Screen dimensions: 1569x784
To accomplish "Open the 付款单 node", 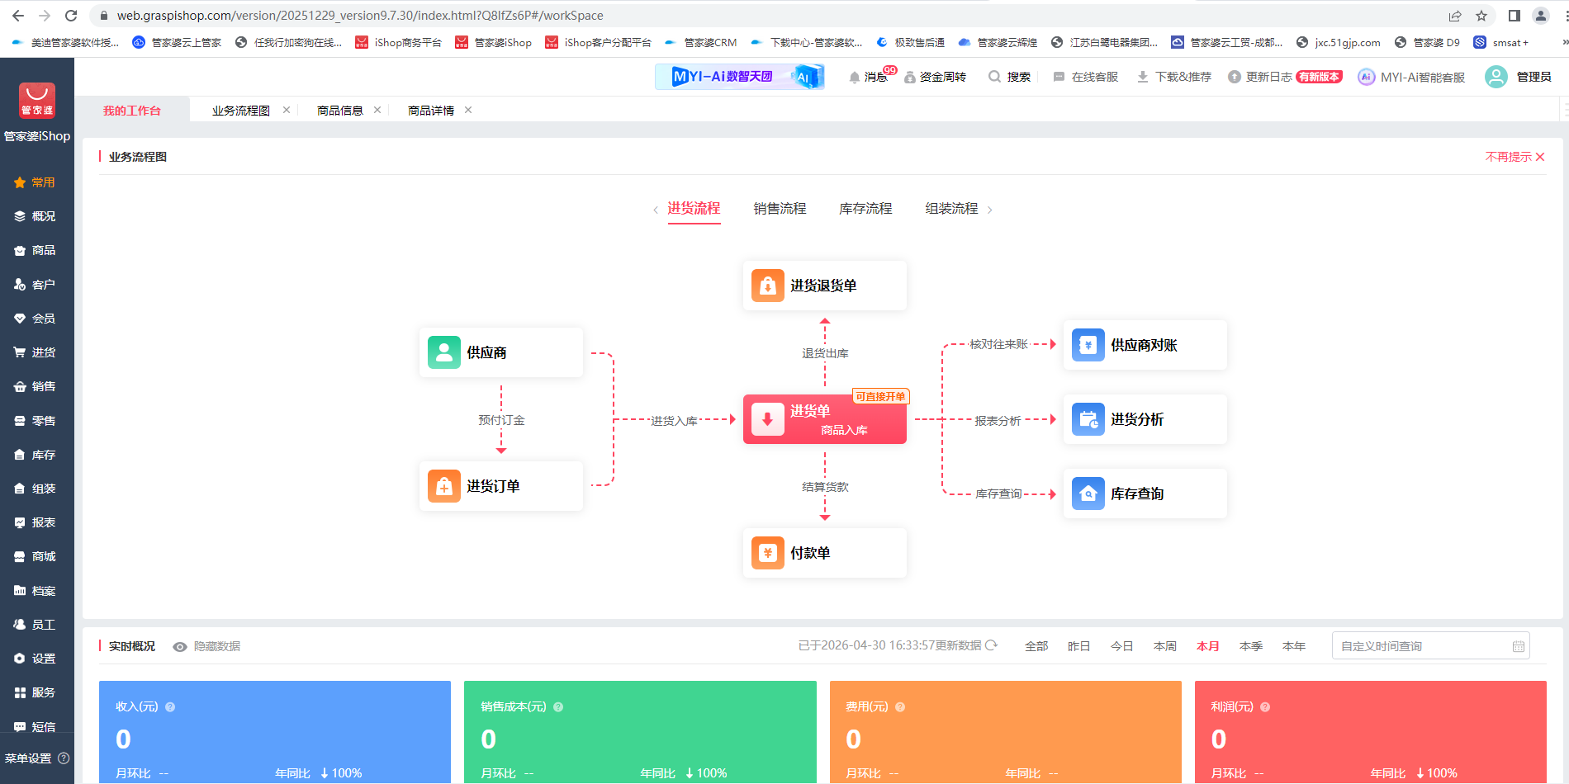I will (824, 553).
